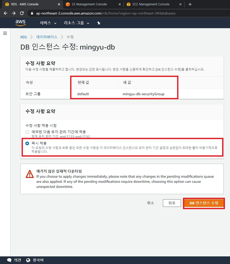Image resolution: width=230 pixels, height=264 pixels.
Task: Click the RDS breadcrumb link
Action: tap(24, 37)
